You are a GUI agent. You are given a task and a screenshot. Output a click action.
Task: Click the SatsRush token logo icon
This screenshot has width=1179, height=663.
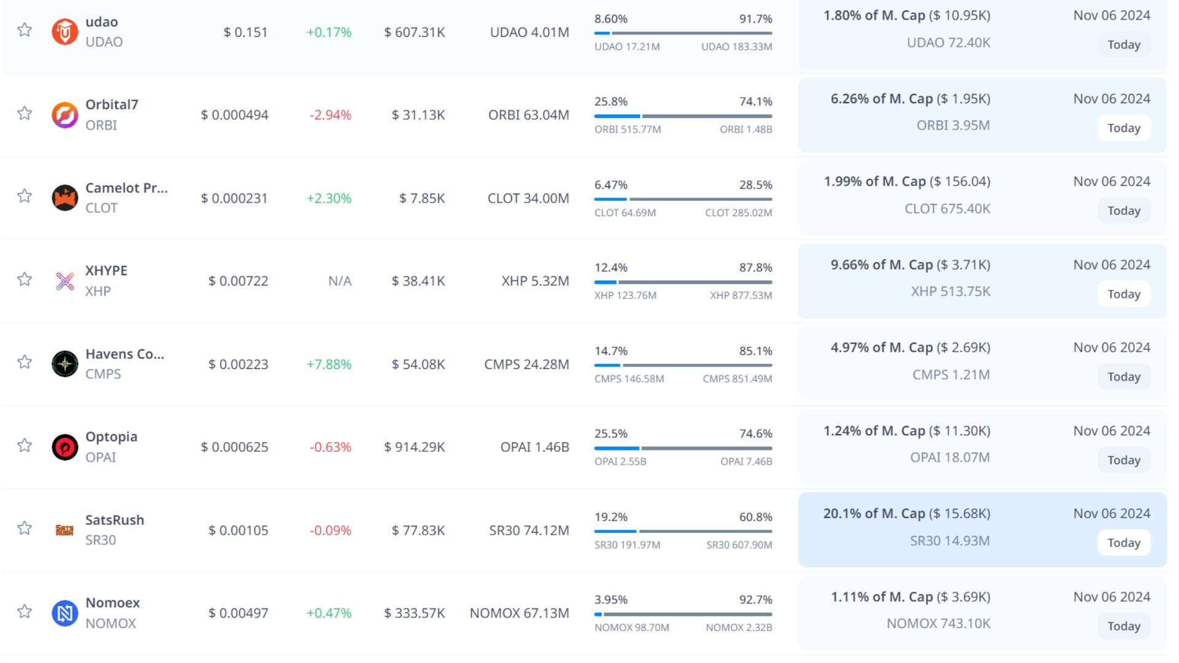(x=64, y=530)
